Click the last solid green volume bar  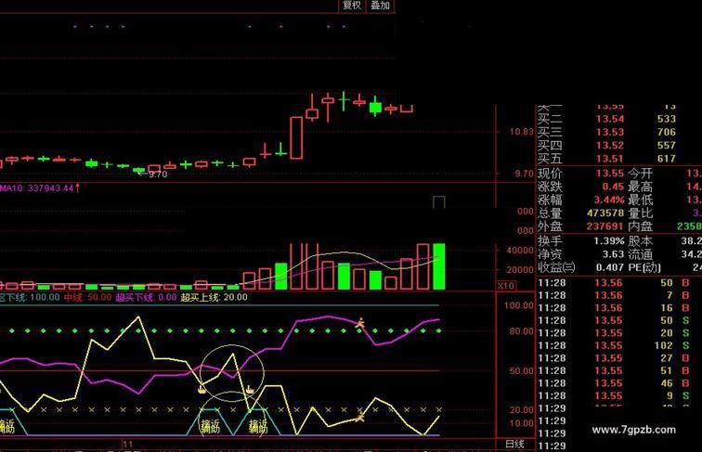click(439, 266)
